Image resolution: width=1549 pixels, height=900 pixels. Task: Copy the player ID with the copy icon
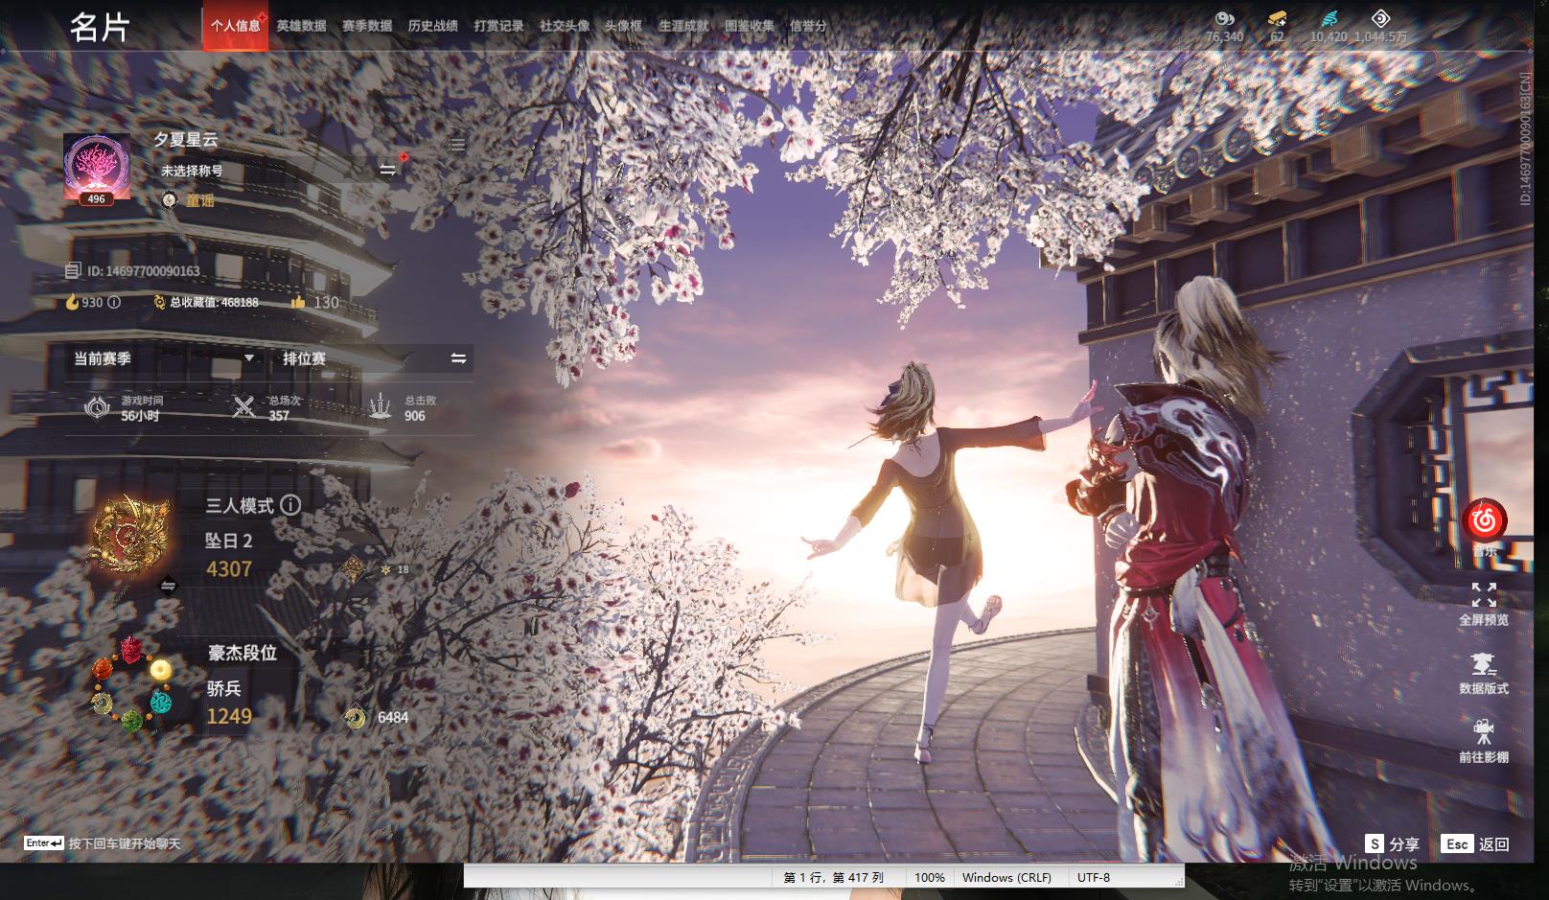pyautogui.click(x=73, y=271)
